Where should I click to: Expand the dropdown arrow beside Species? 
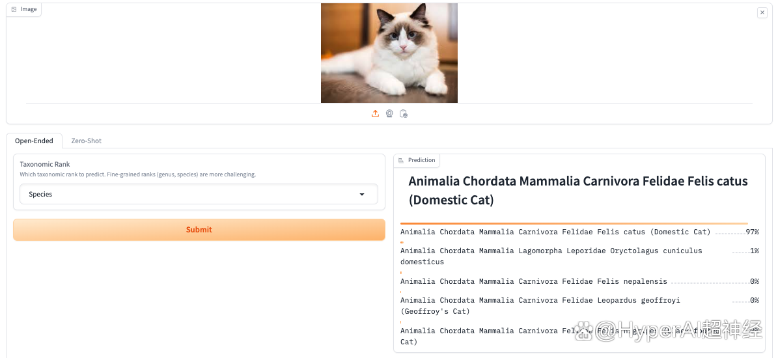click(x=363, y=194)
